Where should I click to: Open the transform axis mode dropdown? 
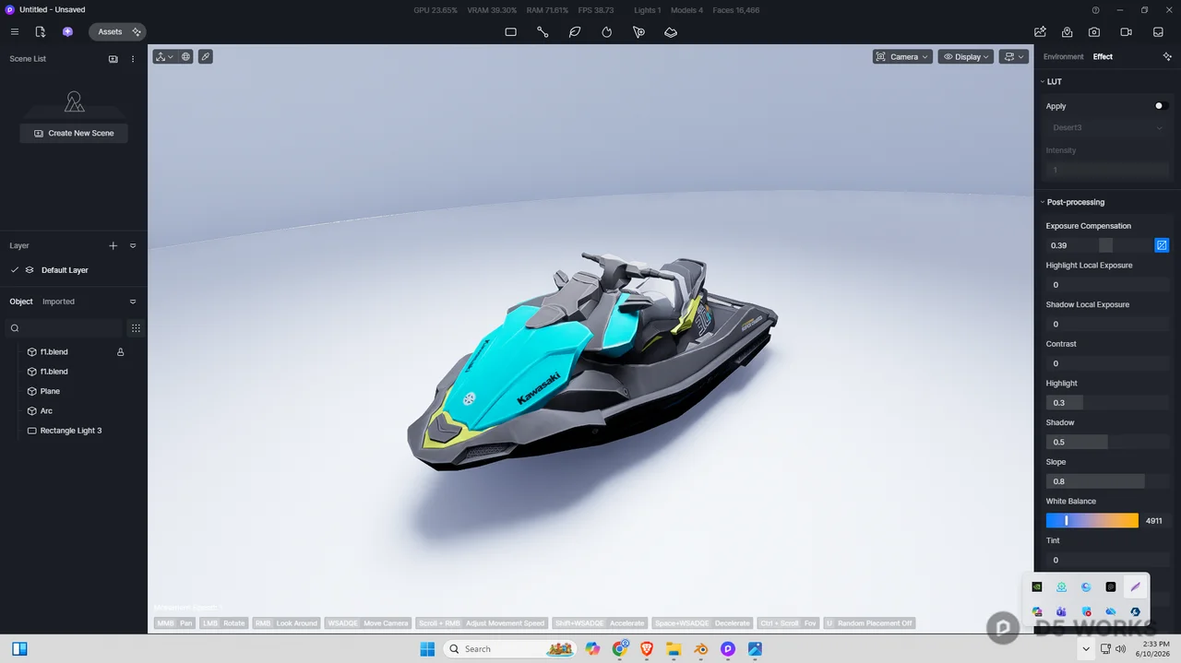click(164, 56)
